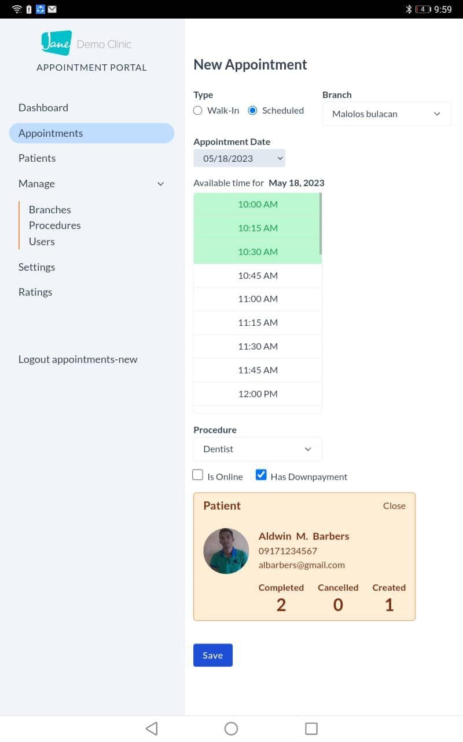This screenshot has width=463, height=742.
Task: Open the Appointment Date dropdown
Action: click(x=239, y=158)
